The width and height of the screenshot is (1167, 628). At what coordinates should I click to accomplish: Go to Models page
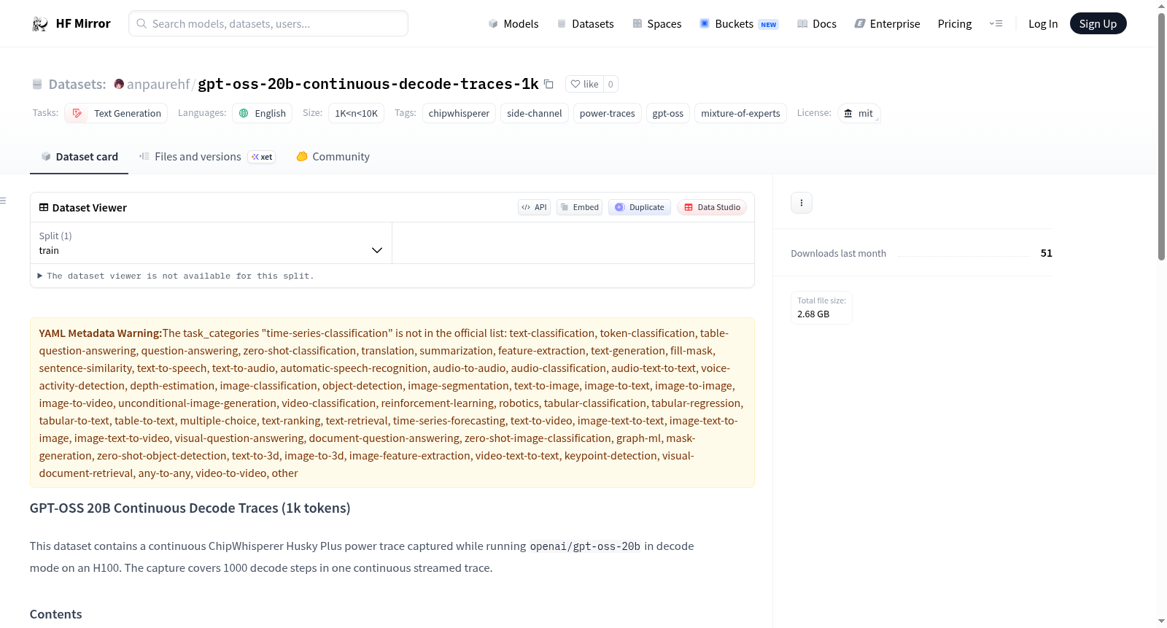pyautogui.click(x=513, y=24)
